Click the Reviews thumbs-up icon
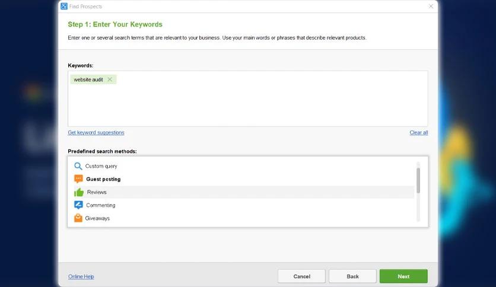The height and width of the screenshot is (287, 496). 79,192
